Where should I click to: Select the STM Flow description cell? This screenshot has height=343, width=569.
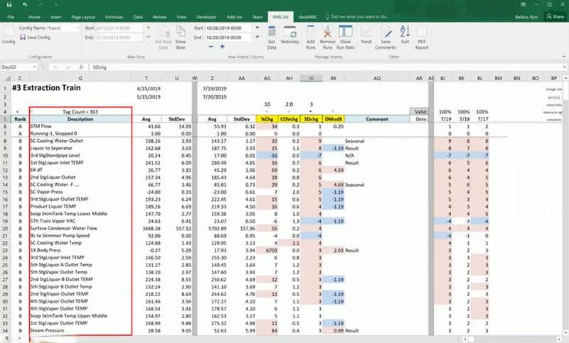(x=80, y=126)
